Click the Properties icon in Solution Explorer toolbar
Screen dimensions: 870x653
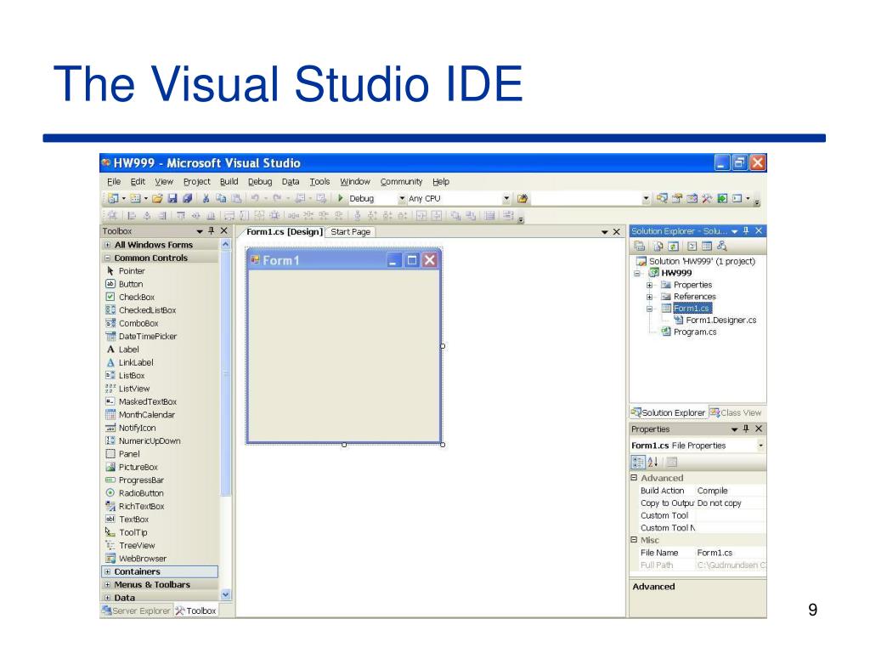tap(639, 246)
